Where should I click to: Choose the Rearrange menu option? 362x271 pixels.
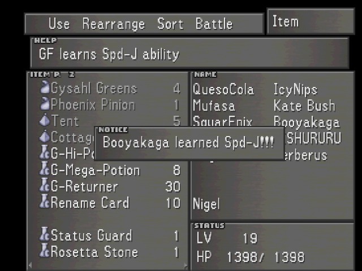(113, 24)
